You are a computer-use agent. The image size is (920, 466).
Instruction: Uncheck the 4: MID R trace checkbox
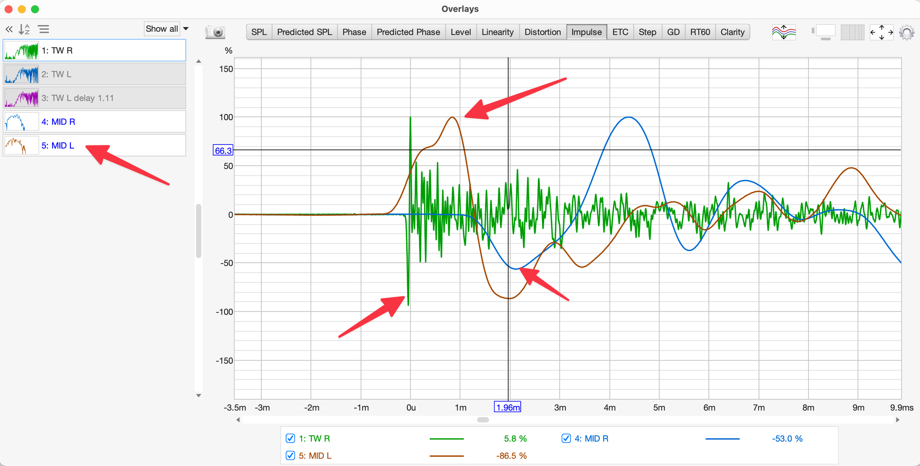click(566, 438)
